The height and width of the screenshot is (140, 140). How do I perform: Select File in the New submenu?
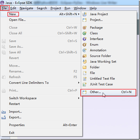point(109,73)
